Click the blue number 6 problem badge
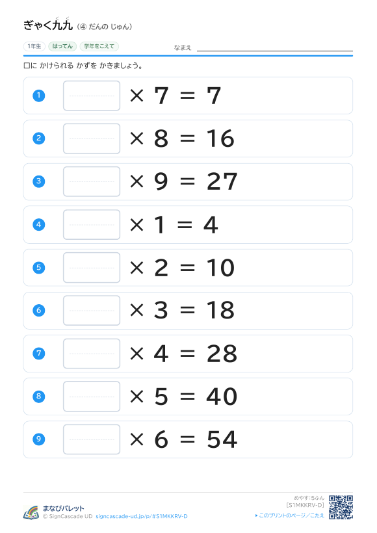The image size is (377, 533). click(39, 310)
